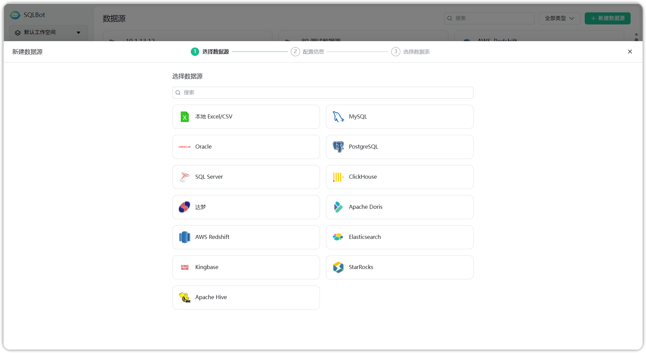Viewport: 646px width, 353px height.
Task: Click the MySQL dolphin icon
Action: click(x=338, y=117)
